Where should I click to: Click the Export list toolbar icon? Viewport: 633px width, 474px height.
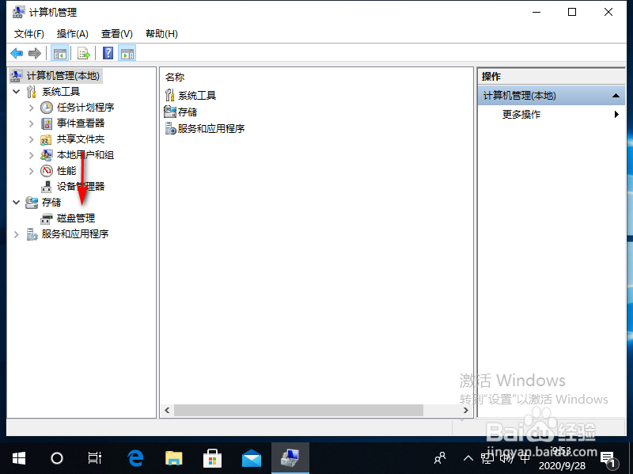(x=83, y=53)
